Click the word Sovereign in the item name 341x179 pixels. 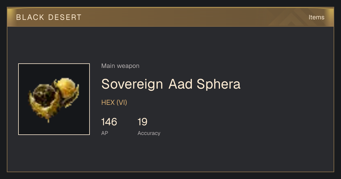pos(132,84)
